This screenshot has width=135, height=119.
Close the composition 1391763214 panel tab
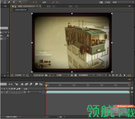coord(40,6)
